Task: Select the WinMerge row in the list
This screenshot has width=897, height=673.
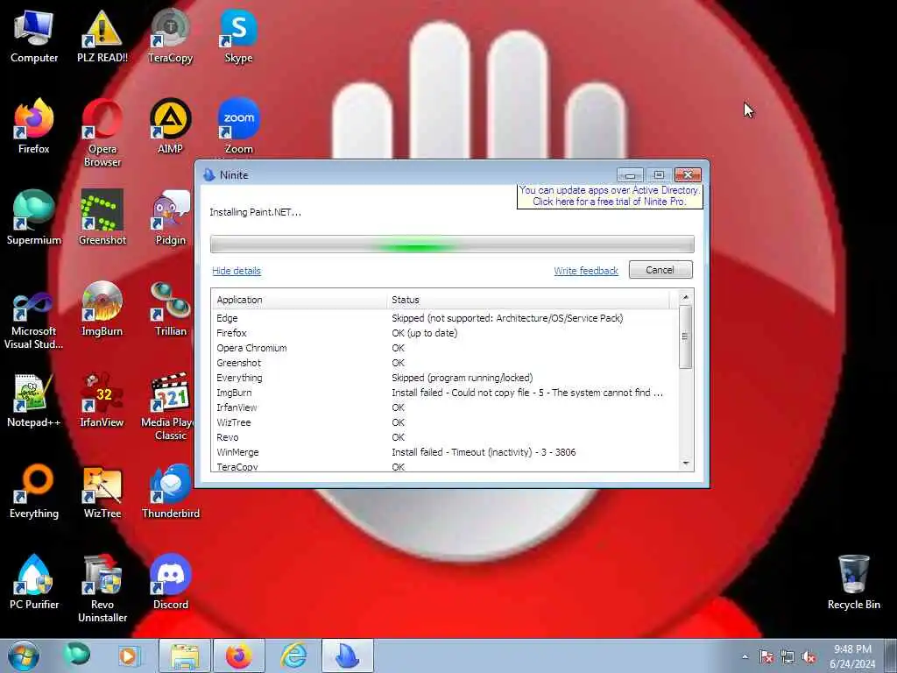Action: [444, 452]
